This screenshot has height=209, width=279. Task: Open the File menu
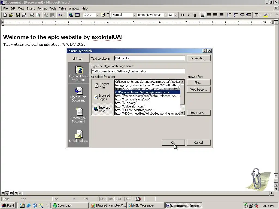pos(5,8)
